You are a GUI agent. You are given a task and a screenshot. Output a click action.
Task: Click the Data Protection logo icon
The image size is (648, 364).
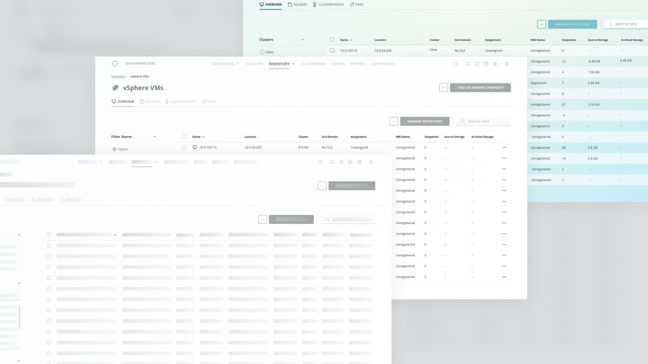115,64
